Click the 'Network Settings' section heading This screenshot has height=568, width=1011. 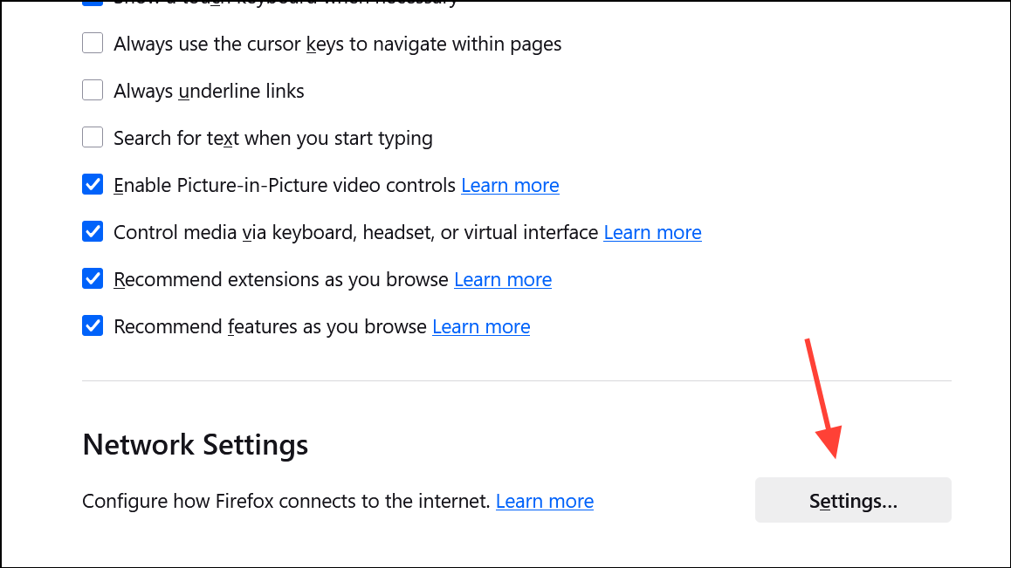click(195, 445)
